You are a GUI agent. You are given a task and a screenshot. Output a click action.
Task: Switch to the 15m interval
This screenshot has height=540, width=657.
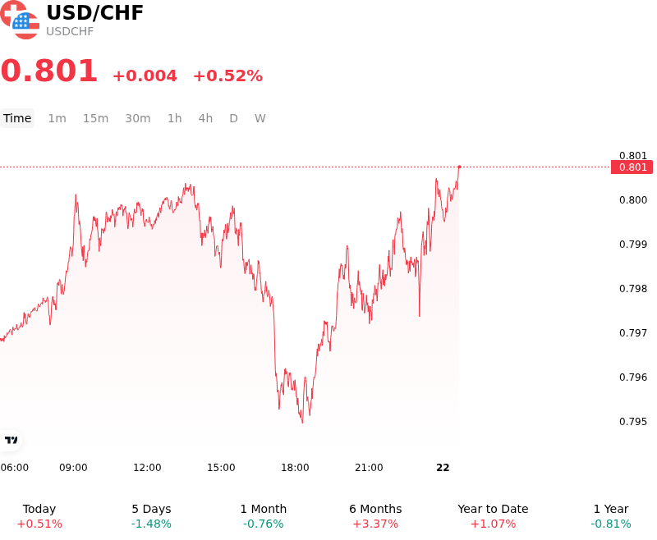(95, 118)
